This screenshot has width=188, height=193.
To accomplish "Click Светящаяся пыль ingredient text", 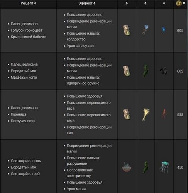I will [26, 161].
